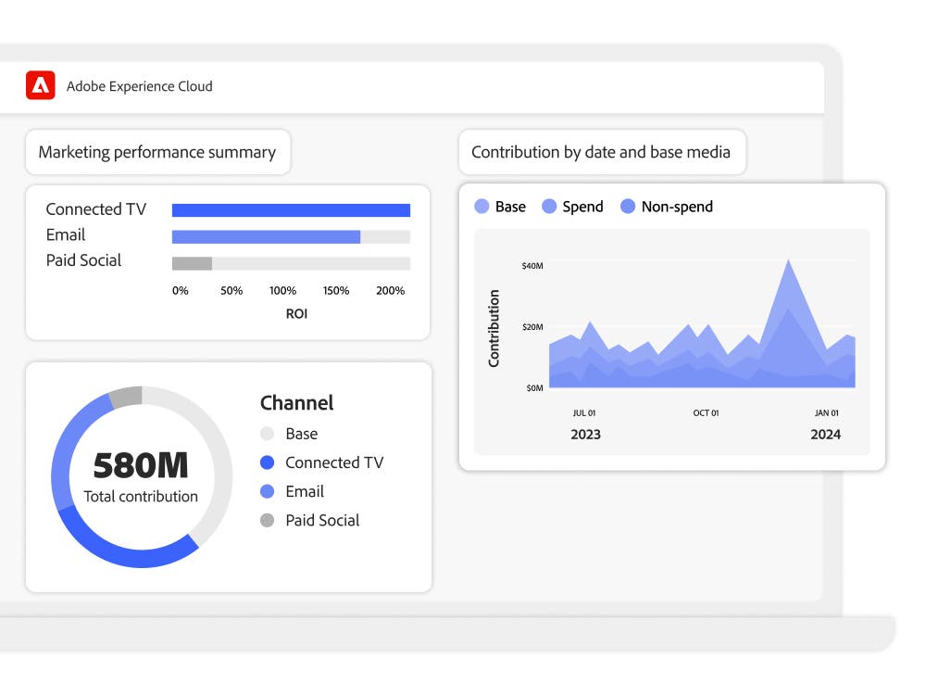Screen dimensions: 926x696
Task: Expand the Channel legend section
Action: tap(296, 402)
